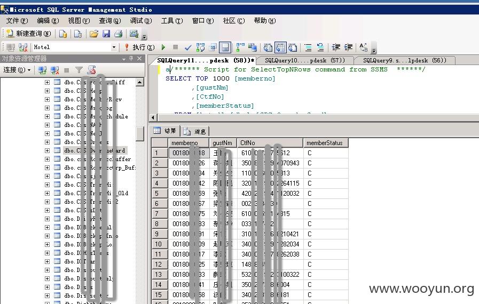The height and width of the screenshot is (304, 479).
Task: Click the Cancel Executing Query stop square
Action: tap(175, 47)
